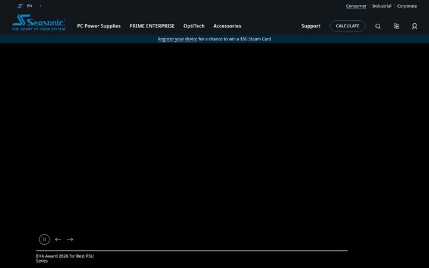Select the EN language label
Image resolution: width=429 pixels, height=268 pixels.
(x=30, y=6)
